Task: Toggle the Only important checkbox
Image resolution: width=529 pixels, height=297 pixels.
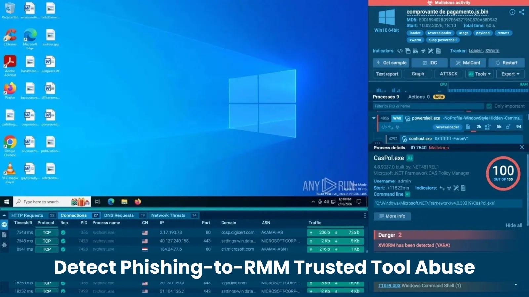Action: pyautogui.click(x=489, y=106)
